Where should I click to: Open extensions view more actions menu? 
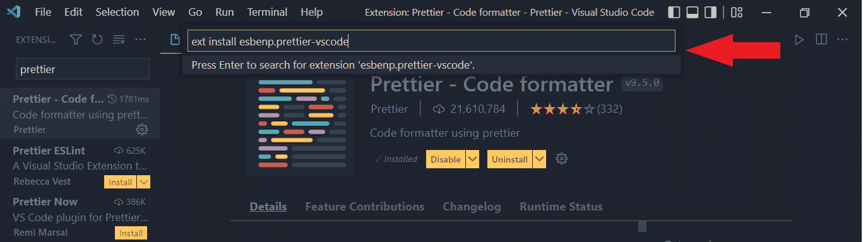tap(140, 40)
